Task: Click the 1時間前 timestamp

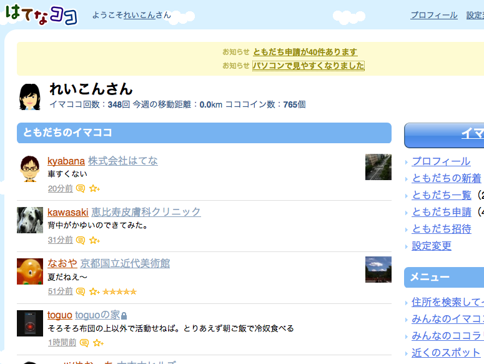Action: 62,343
